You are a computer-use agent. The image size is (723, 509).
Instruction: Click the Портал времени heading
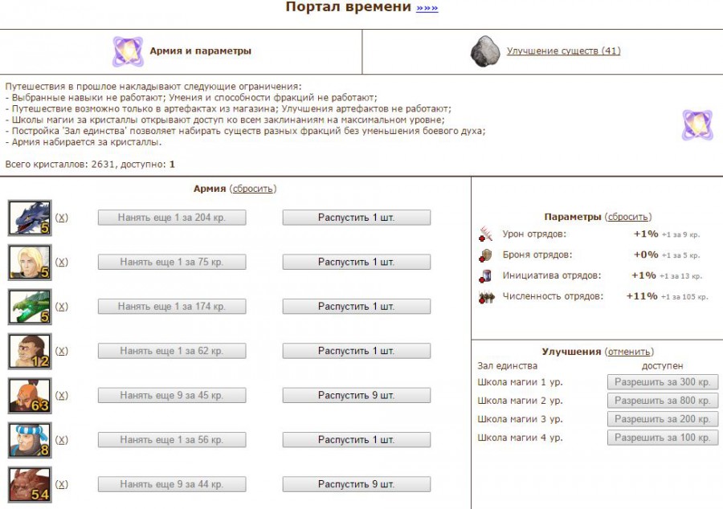click(348, 7)
